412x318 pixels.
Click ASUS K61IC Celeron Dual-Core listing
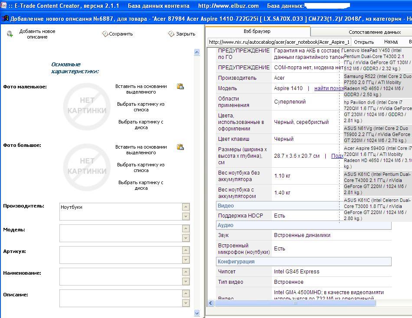tap(378, 209)
